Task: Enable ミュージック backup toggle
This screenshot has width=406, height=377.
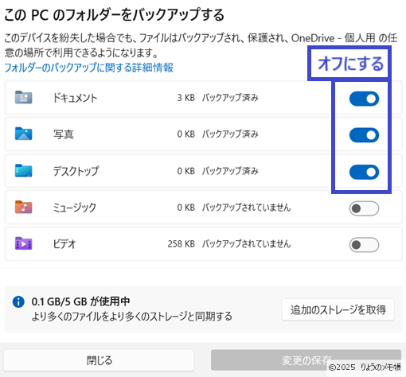Action: pyautogui.click(x=364, y=208)
